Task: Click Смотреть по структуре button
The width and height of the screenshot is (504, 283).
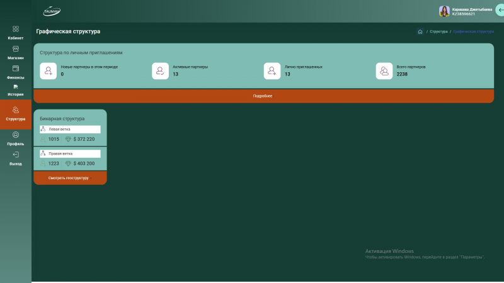Action: (70, 178)
